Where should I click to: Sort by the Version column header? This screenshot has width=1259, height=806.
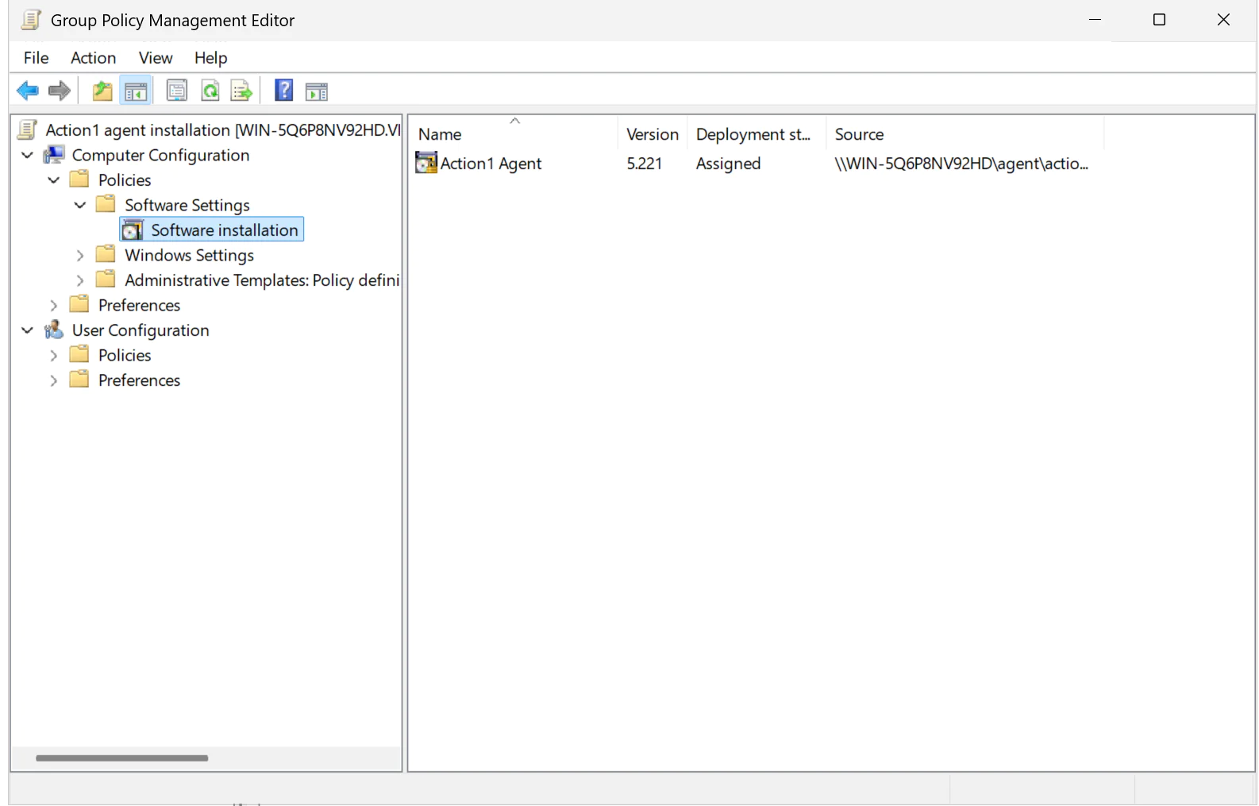(653, 134)
